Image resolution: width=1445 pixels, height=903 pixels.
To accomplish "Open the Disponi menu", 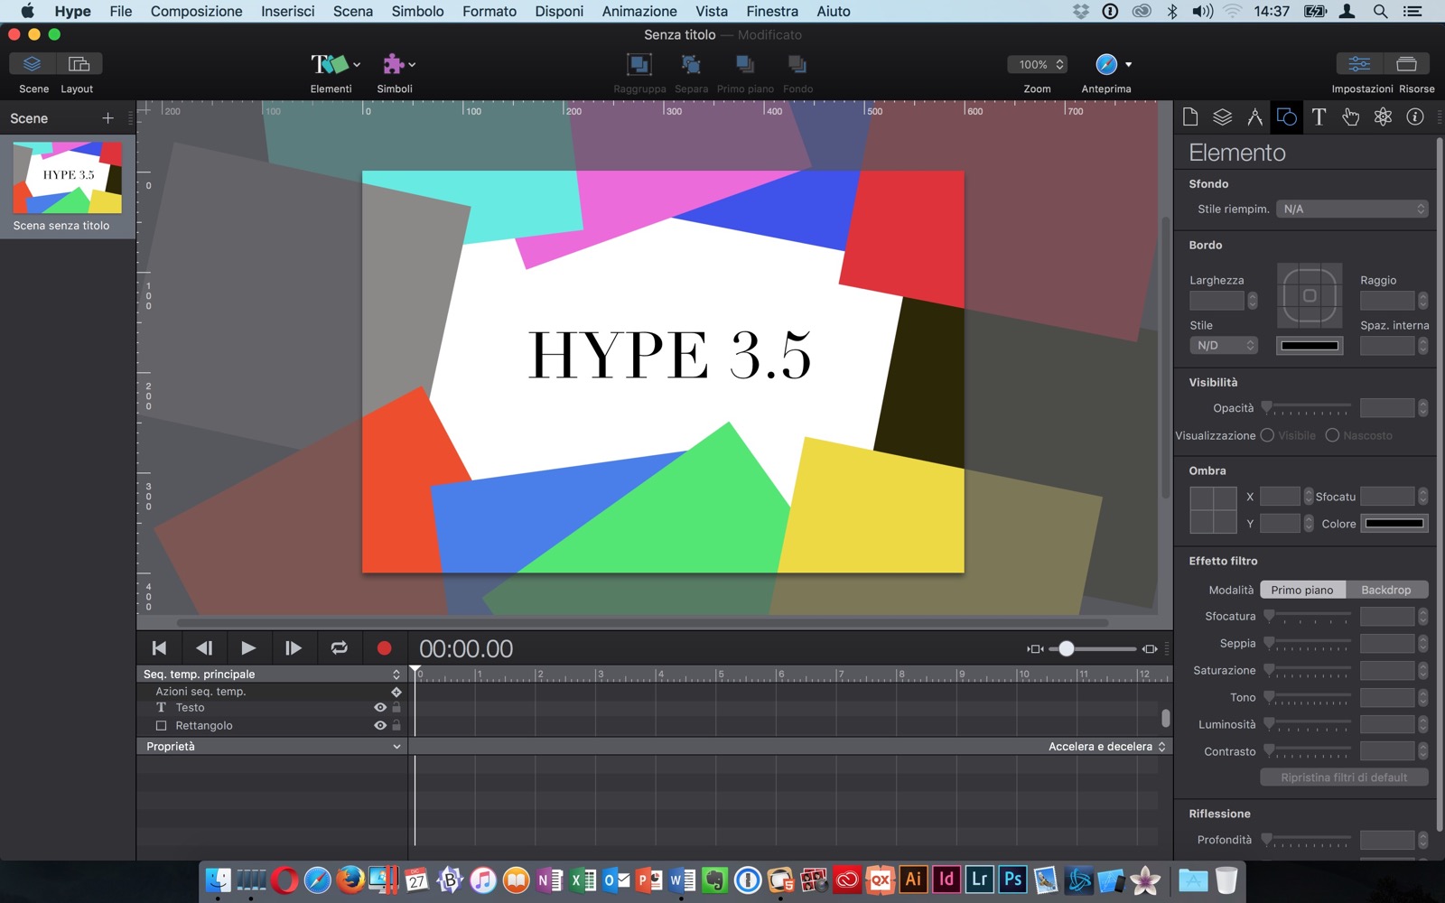I will click(559, 11).
